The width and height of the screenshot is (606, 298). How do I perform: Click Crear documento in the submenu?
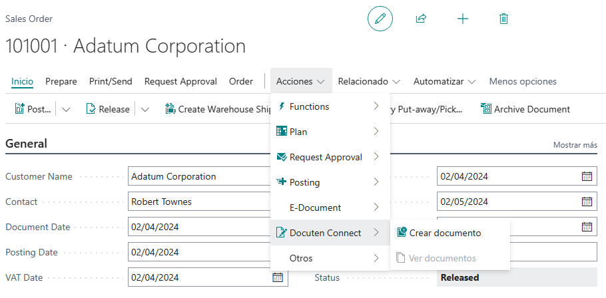444,233
